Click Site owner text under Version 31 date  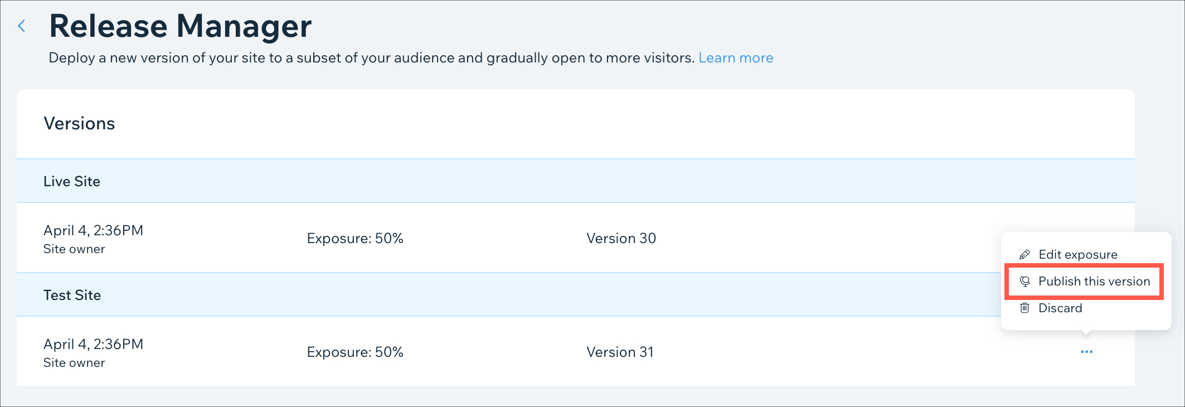[74, 363]
